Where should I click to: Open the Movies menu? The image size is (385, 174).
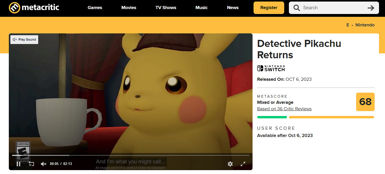pyautogui.click(x=129, y=8)
